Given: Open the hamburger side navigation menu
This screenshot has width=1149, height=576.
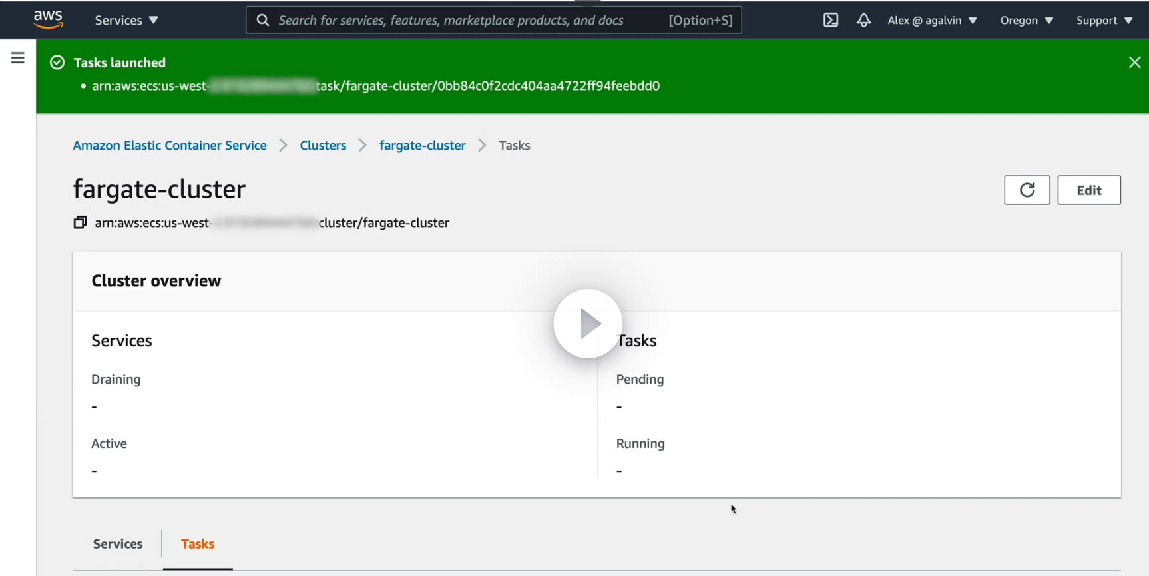Looking at the screenshot, I should pos(18,58).
